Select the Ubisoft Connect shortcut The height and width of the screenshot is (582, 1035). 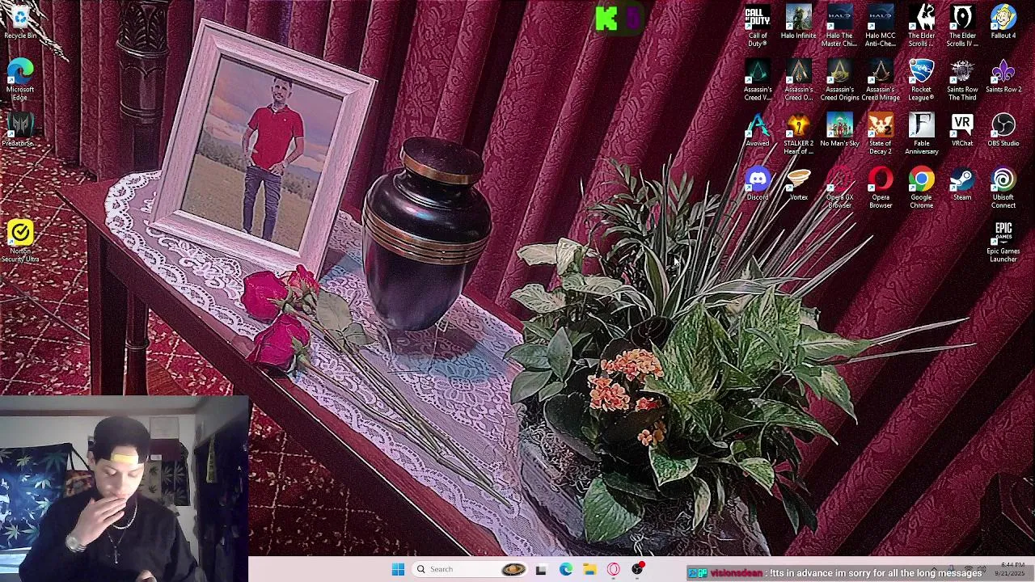coord(1003,188)
